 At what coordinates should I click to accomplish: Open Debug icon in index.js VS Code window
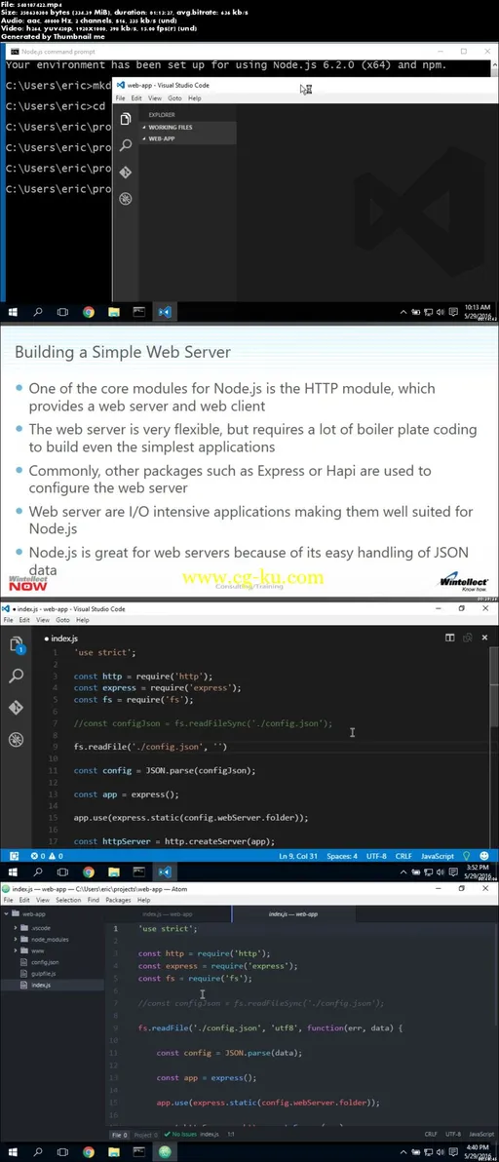coord(17,739)
